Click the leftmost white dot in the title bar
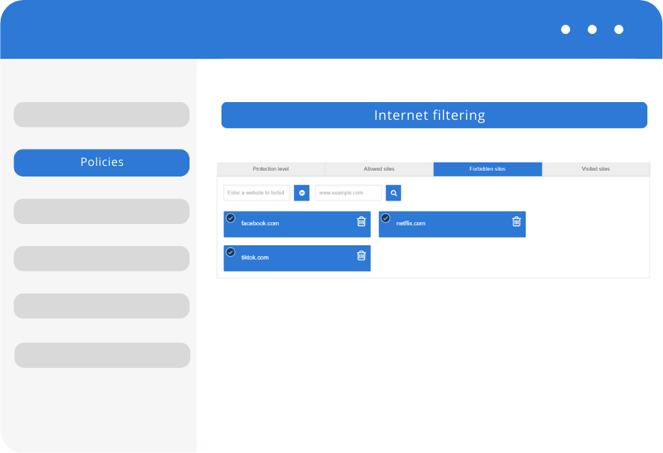 [x=566, y=30]
